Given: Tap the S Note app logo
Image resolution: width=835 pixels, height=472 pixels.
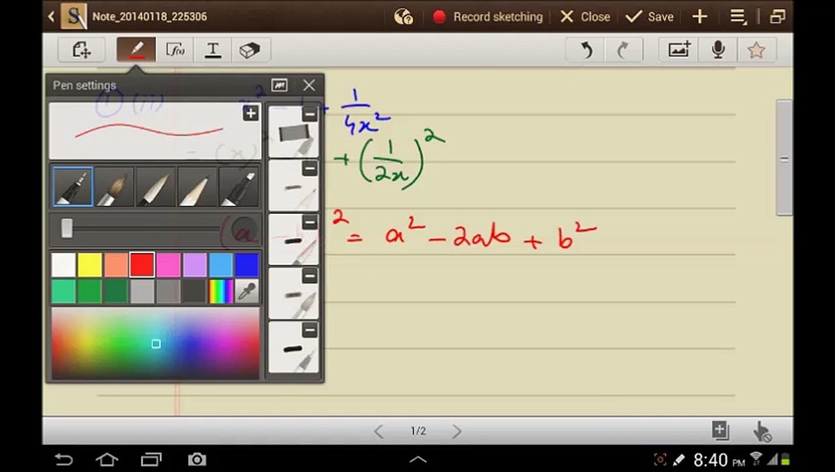Looking at the screenshot, I should [x=74, y=17].
